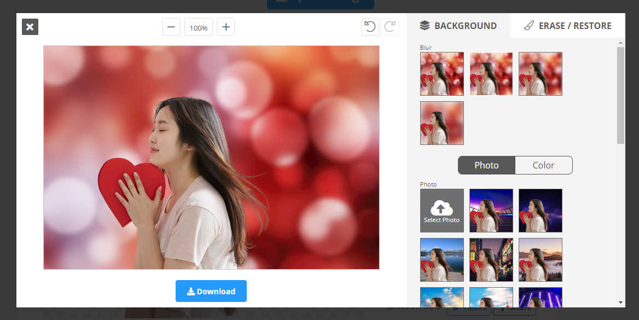The image size is (639, 320).
Task: Click the main preview image of the woman
Action: pyautogui.click(x=212, y=158)
